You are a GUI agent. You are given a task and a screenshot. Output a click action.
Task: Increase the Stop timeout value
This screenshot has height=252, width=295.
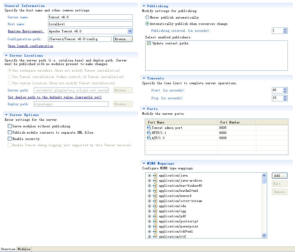(285, 97)
